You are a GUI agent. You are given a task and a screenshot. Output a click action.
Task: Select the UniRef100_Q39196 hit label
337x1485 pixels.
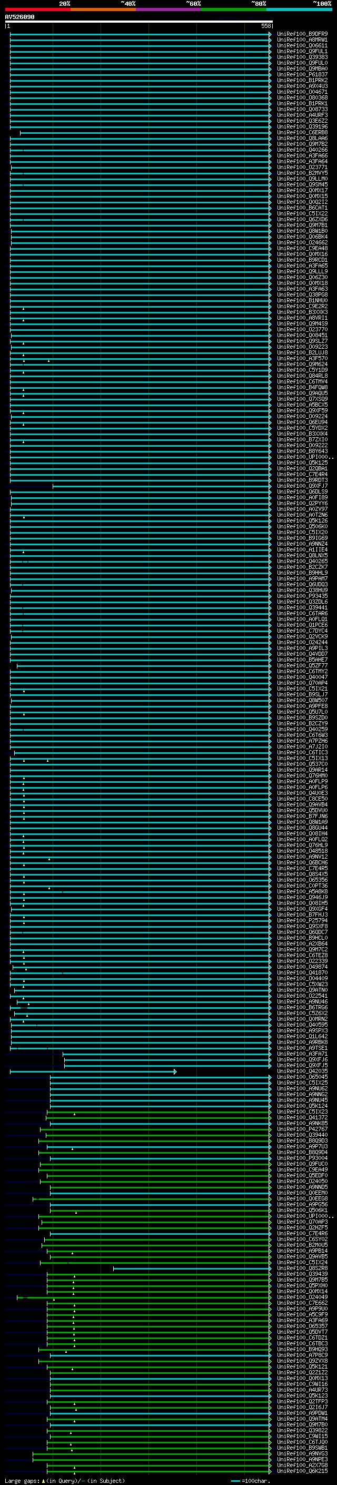coord(302,127)
